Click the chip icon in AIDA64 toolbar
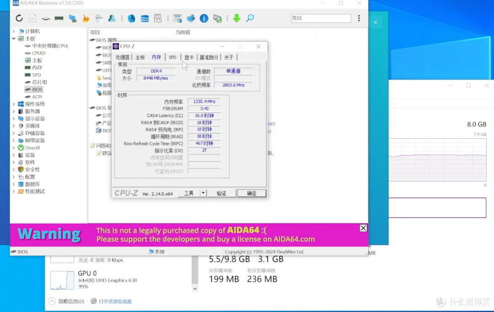Image resolution: width=494 pixels, height=312 pixels. coord(46,19)
